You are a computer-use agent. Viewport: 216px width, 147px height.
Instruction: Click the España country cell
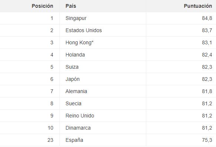pos(74,140)
